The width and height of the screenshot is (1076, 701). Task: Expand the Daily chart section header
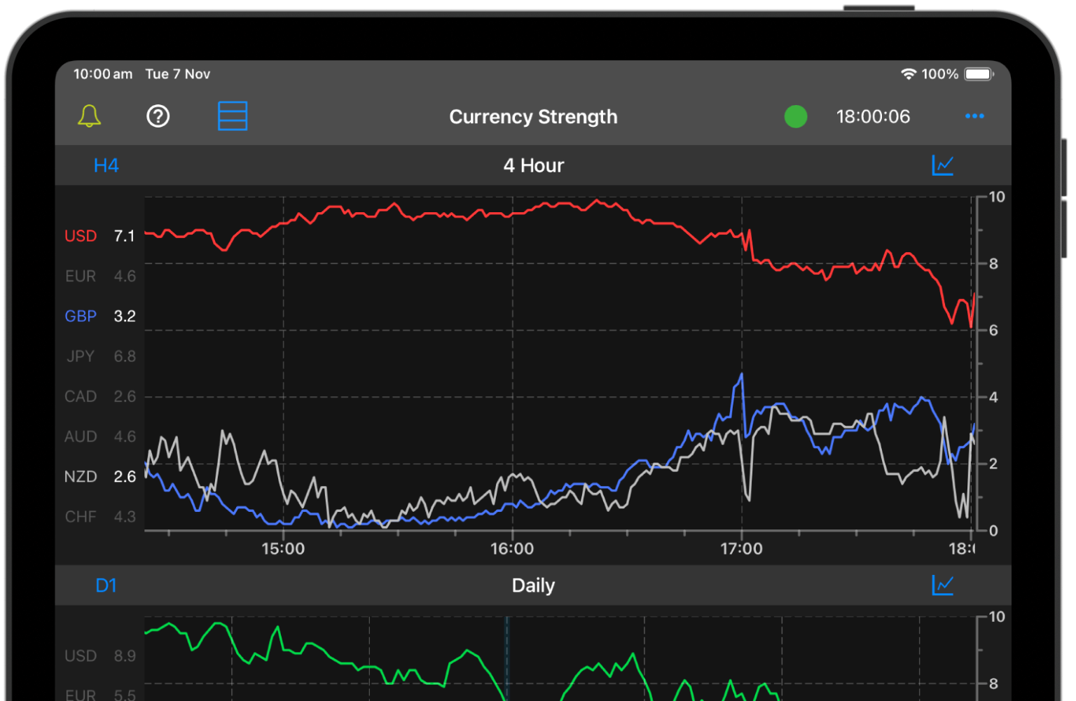pos(533,585)
